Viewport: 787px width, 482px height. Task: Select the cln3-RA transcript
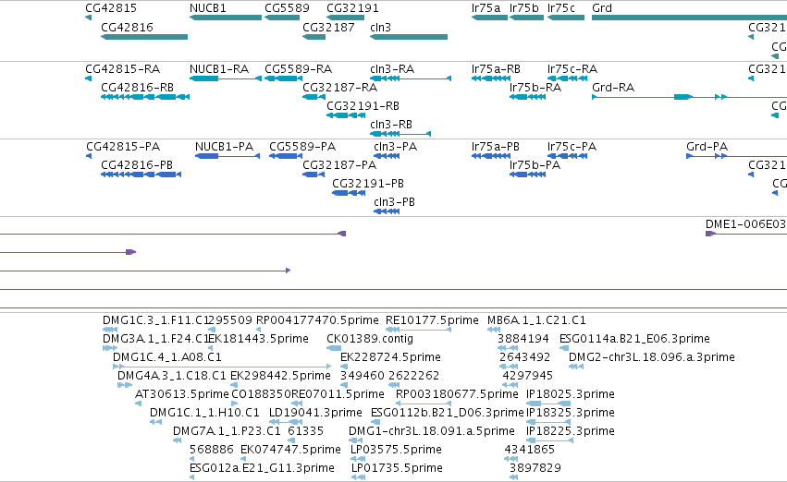click(x=411, y=78)
